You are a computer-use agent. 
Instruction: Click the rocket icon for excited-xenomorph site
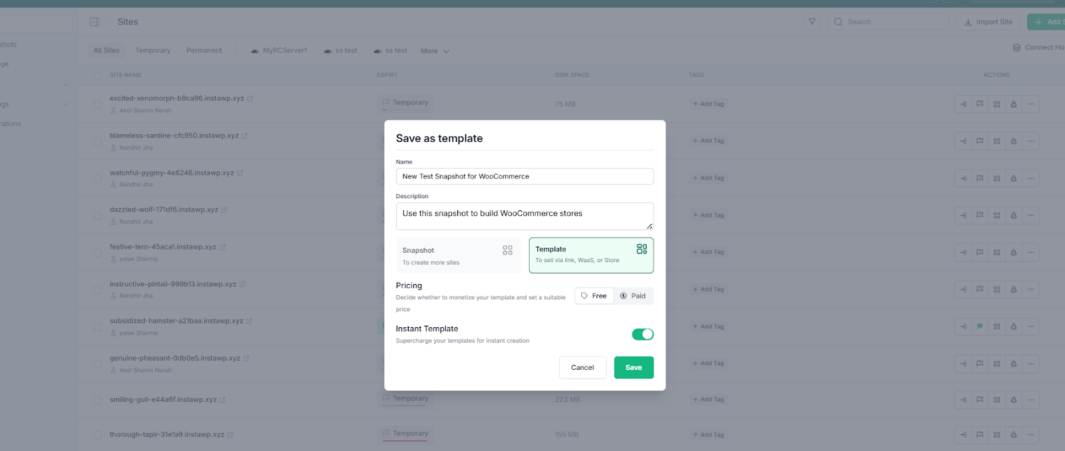(x=1014, y=104)
